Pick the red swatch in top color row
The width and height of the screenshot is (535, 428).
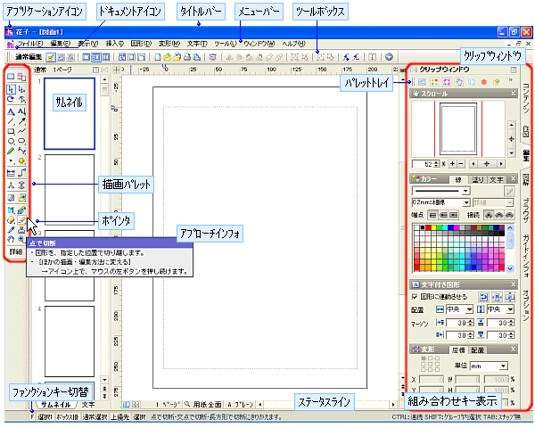click(427, 227)
